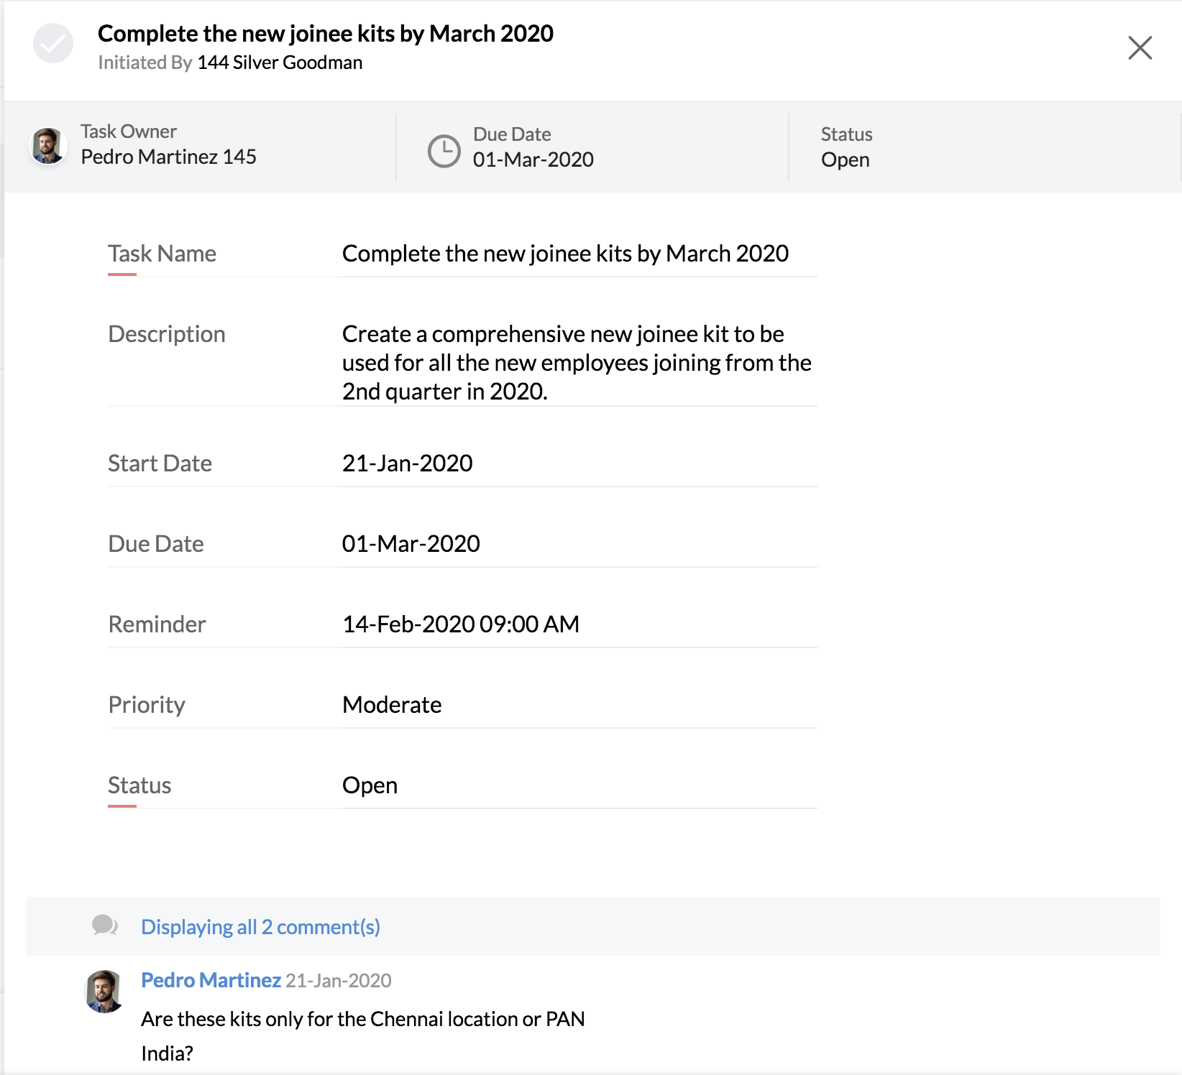Click the comments speech bubble icon

click(x=104, y=926)
